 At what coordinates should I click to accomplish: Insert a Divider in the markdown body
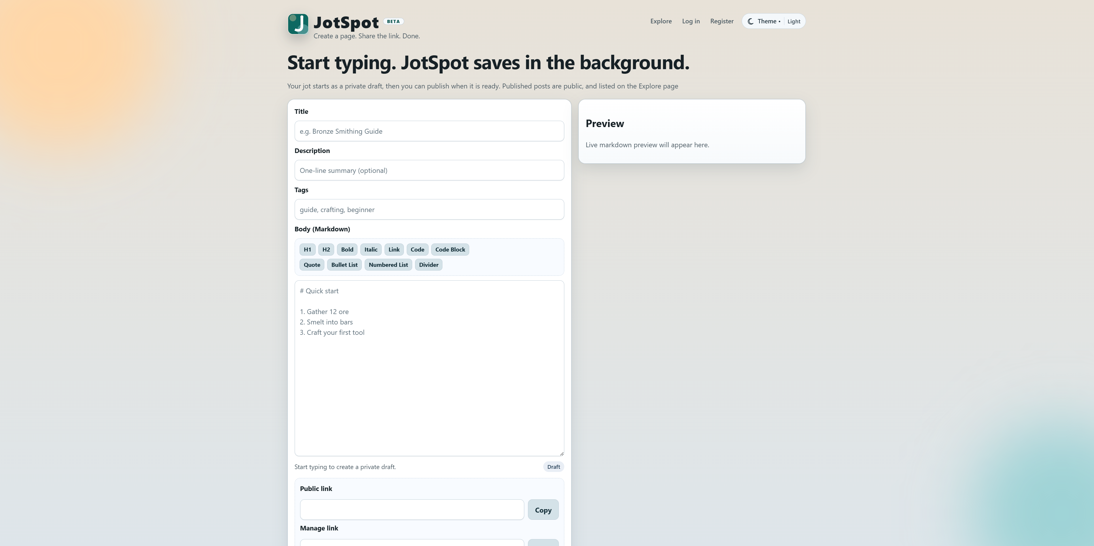tap(429, 264)
